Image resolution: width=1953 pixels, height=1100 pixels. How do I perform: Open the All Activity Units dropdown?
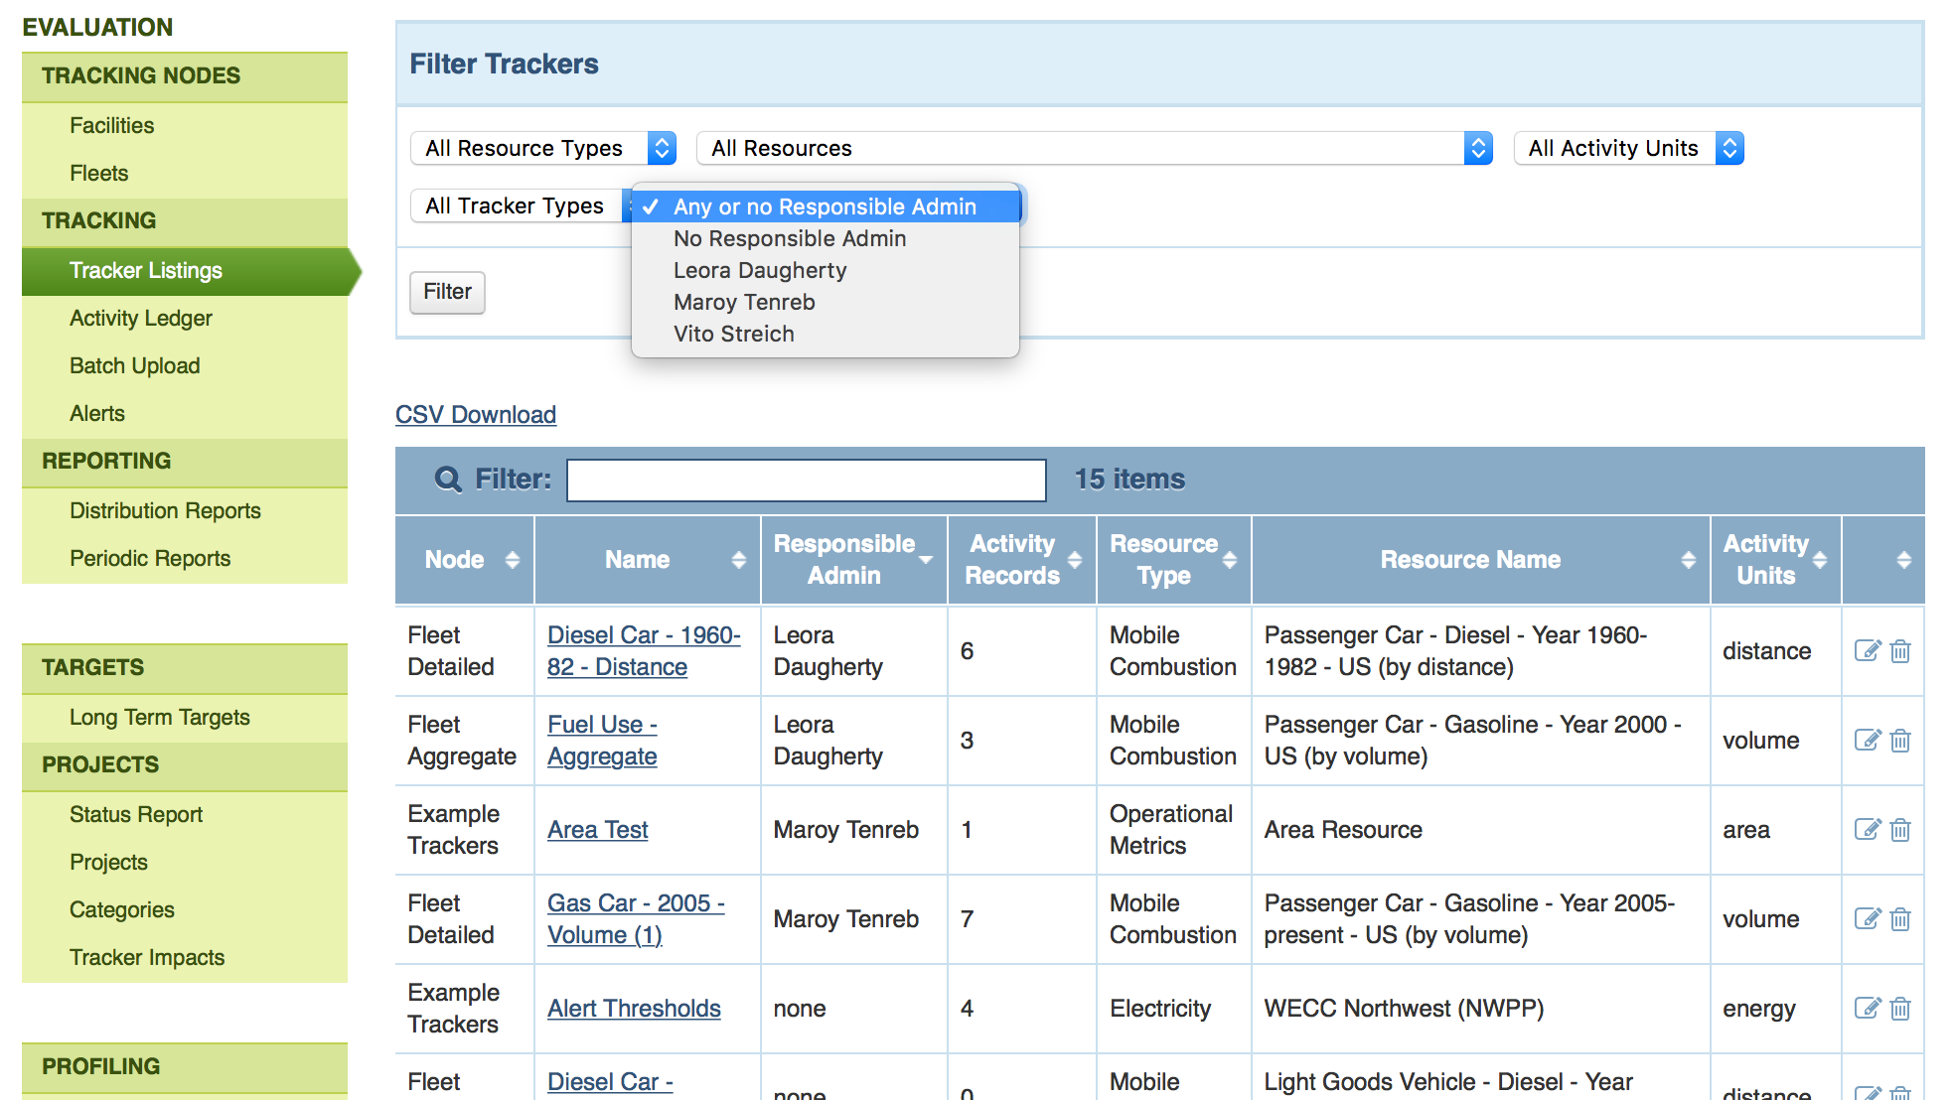[x=1628, y=148]
